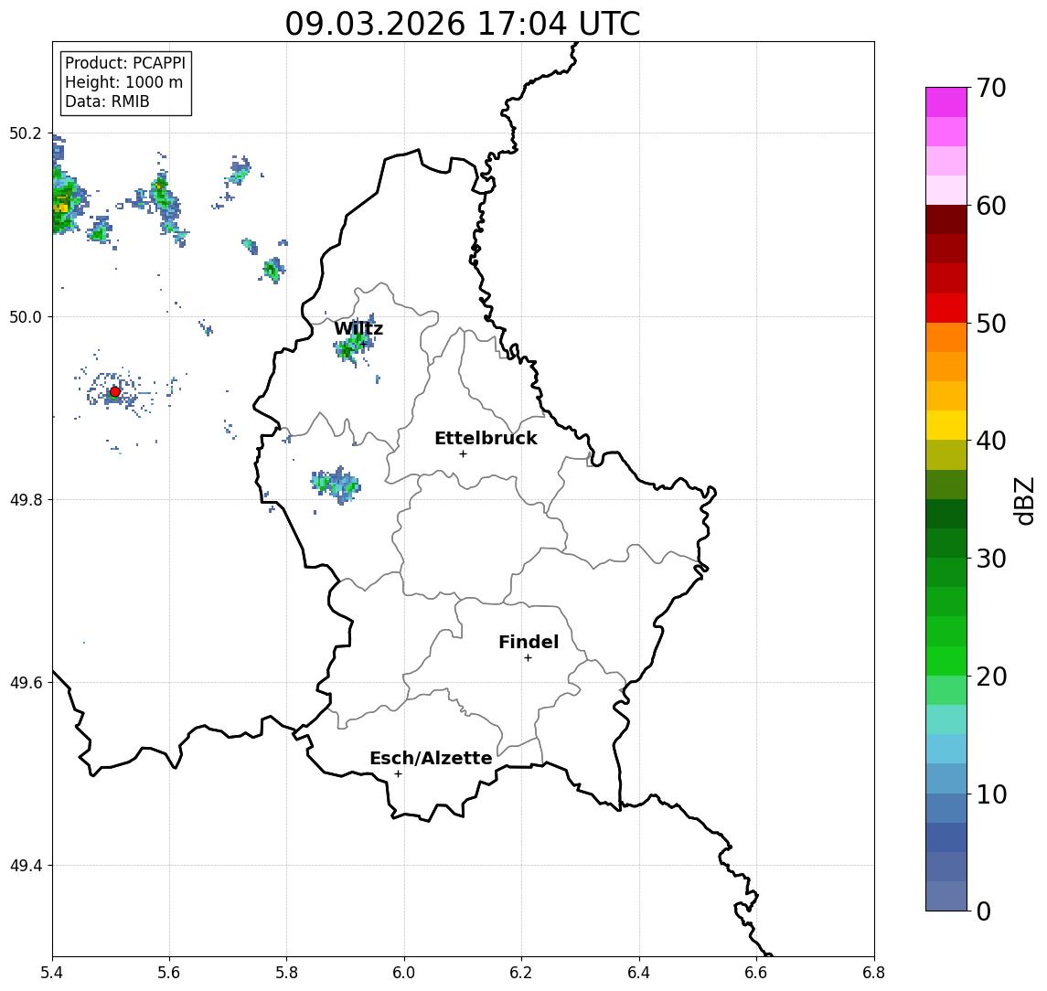Click the 50 label on the dBZ colorbar
The image size is (1047, 991).
tap(991, 324)
